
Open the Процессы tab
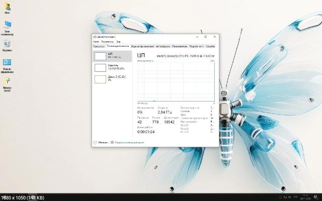point(99,46)
